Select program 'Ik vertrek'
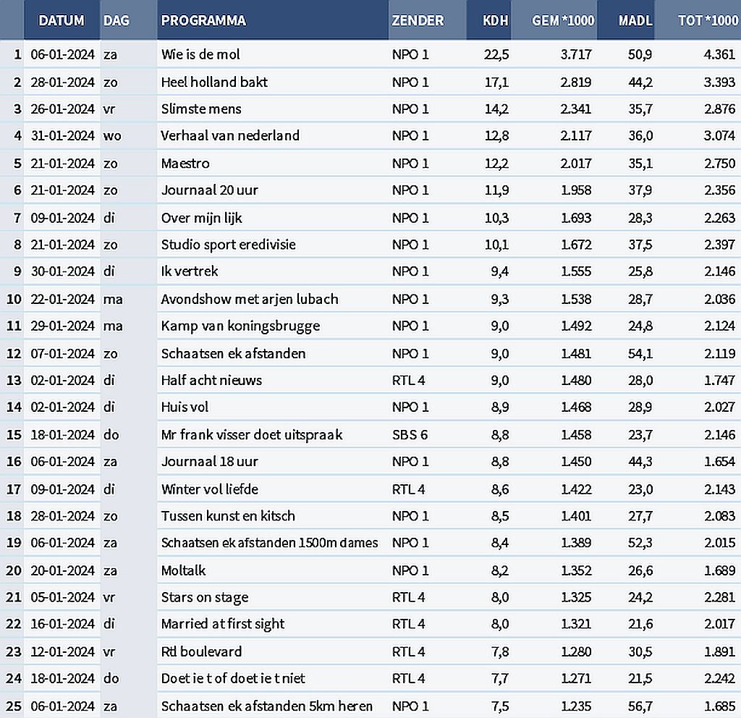Viewport: 741px width, 718px height. coord(190,271)
